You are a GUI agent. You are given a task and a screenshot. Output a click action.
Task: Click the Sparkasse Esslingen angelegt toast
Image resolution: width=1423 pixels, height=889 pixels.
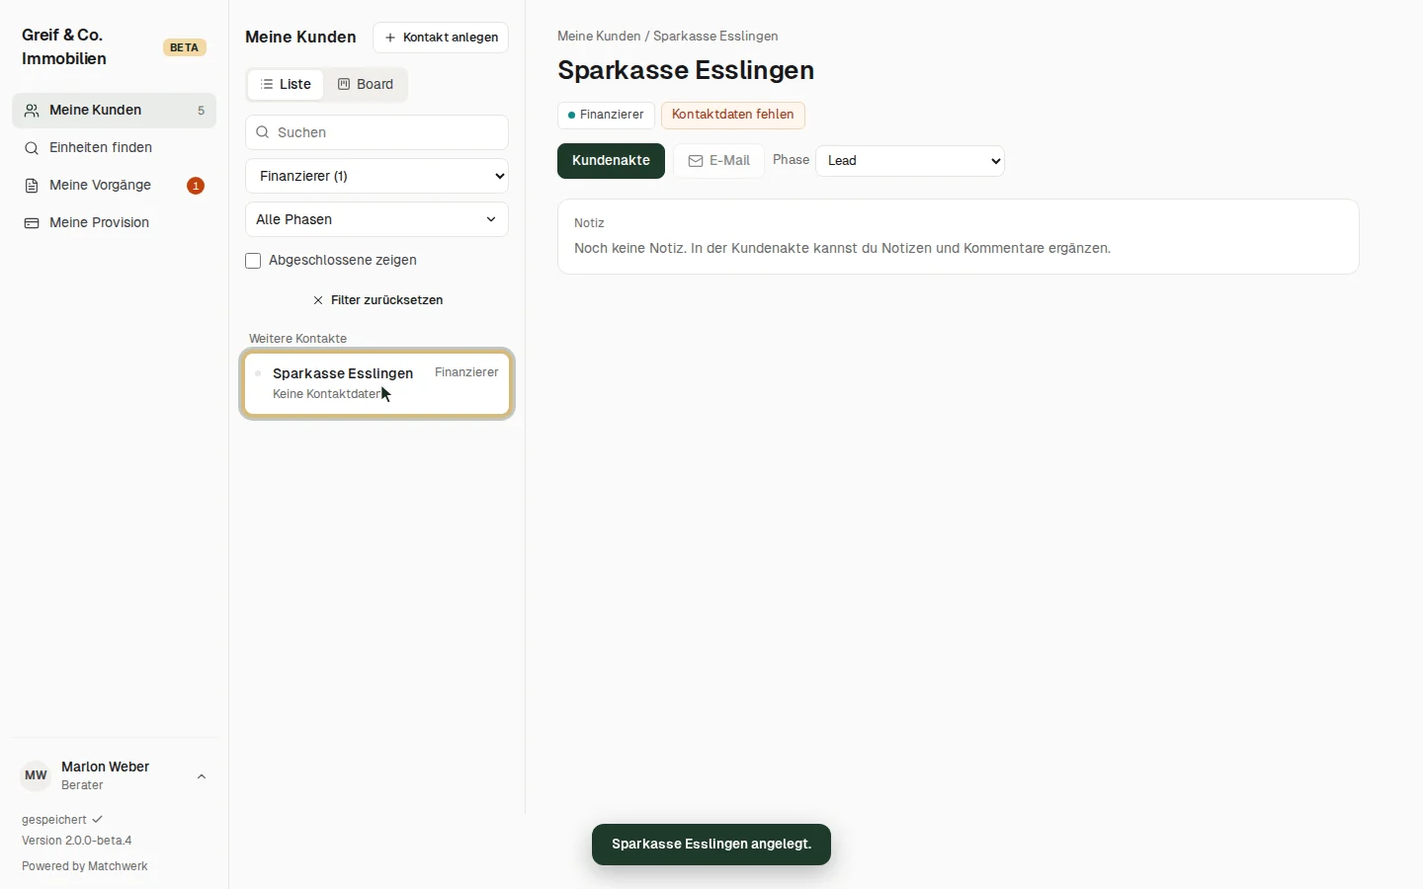coord(711,845)
